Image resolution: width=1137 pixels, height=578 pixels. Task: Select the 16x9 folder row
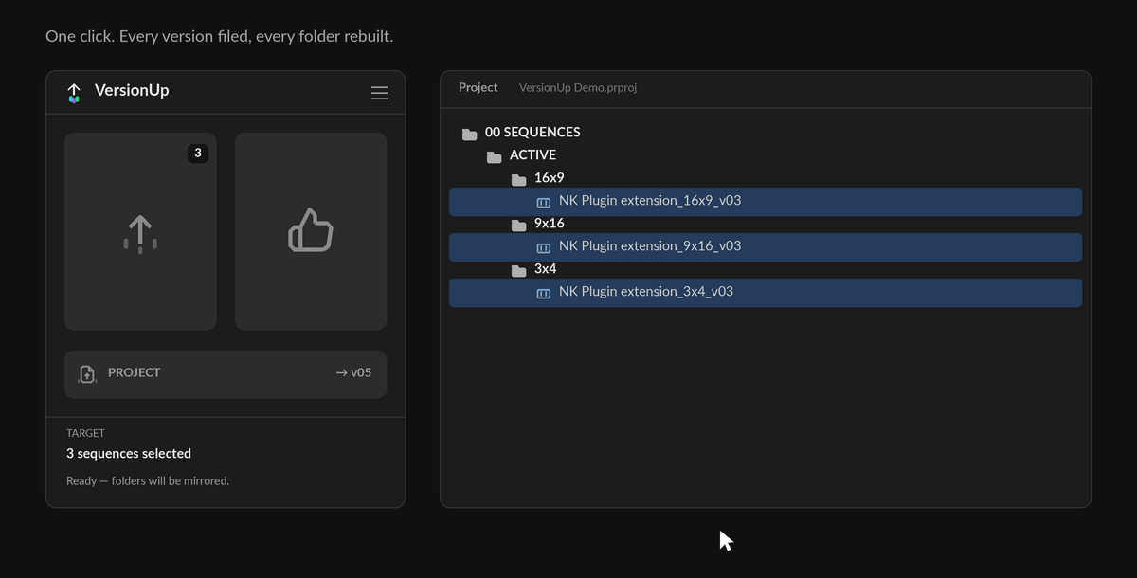point(766,178)
